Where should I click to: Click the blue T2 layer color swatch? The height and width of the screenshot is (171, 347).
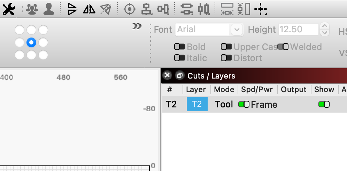pos(197,104)
